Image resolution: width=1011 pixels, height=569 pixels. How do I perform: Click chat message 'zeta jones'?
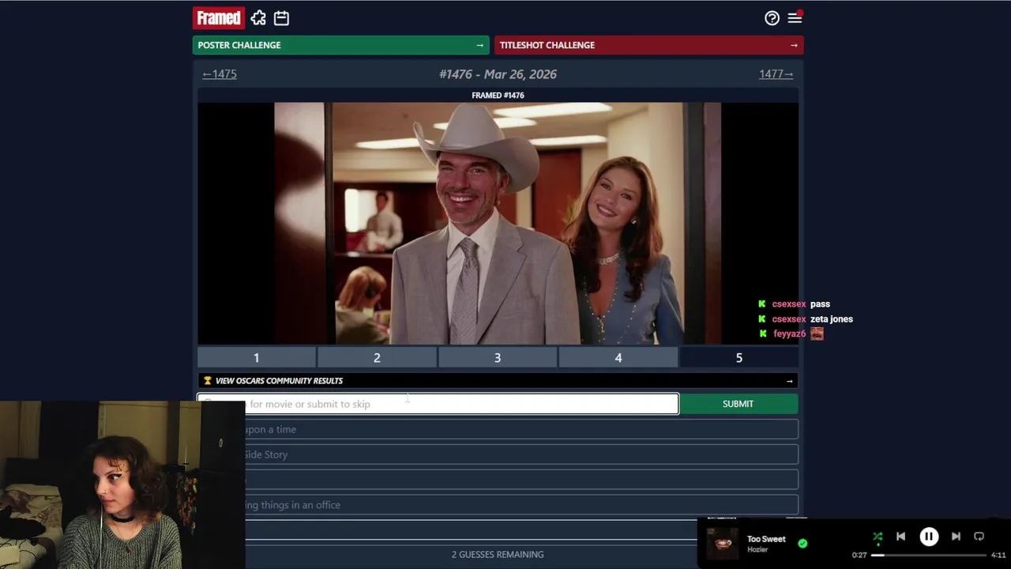(x=832, y=319)
